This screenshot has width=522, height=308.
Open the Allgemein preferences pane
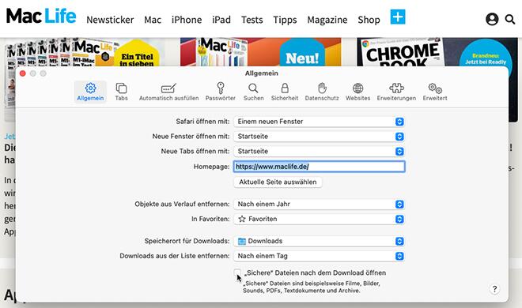pyautogui.click(x=90, y=92)
